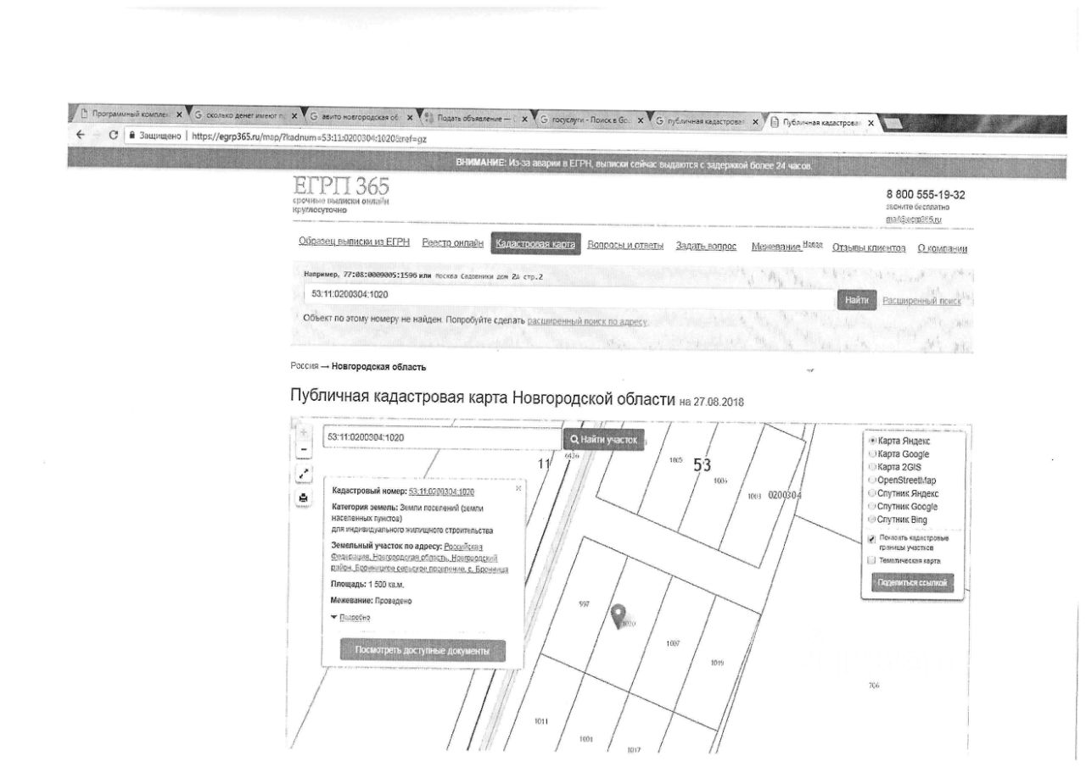Focus the map parcel search field

(441, 437)
